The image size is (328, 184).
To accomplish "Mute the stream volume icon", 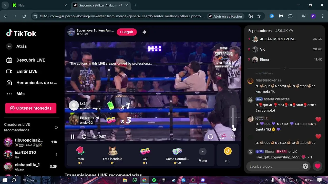I will pyautogui.click(x=233, y=137).
